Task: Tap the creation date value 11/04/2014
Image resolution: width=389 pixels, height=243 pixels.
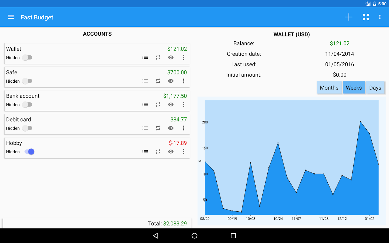Action: (340, 54)
